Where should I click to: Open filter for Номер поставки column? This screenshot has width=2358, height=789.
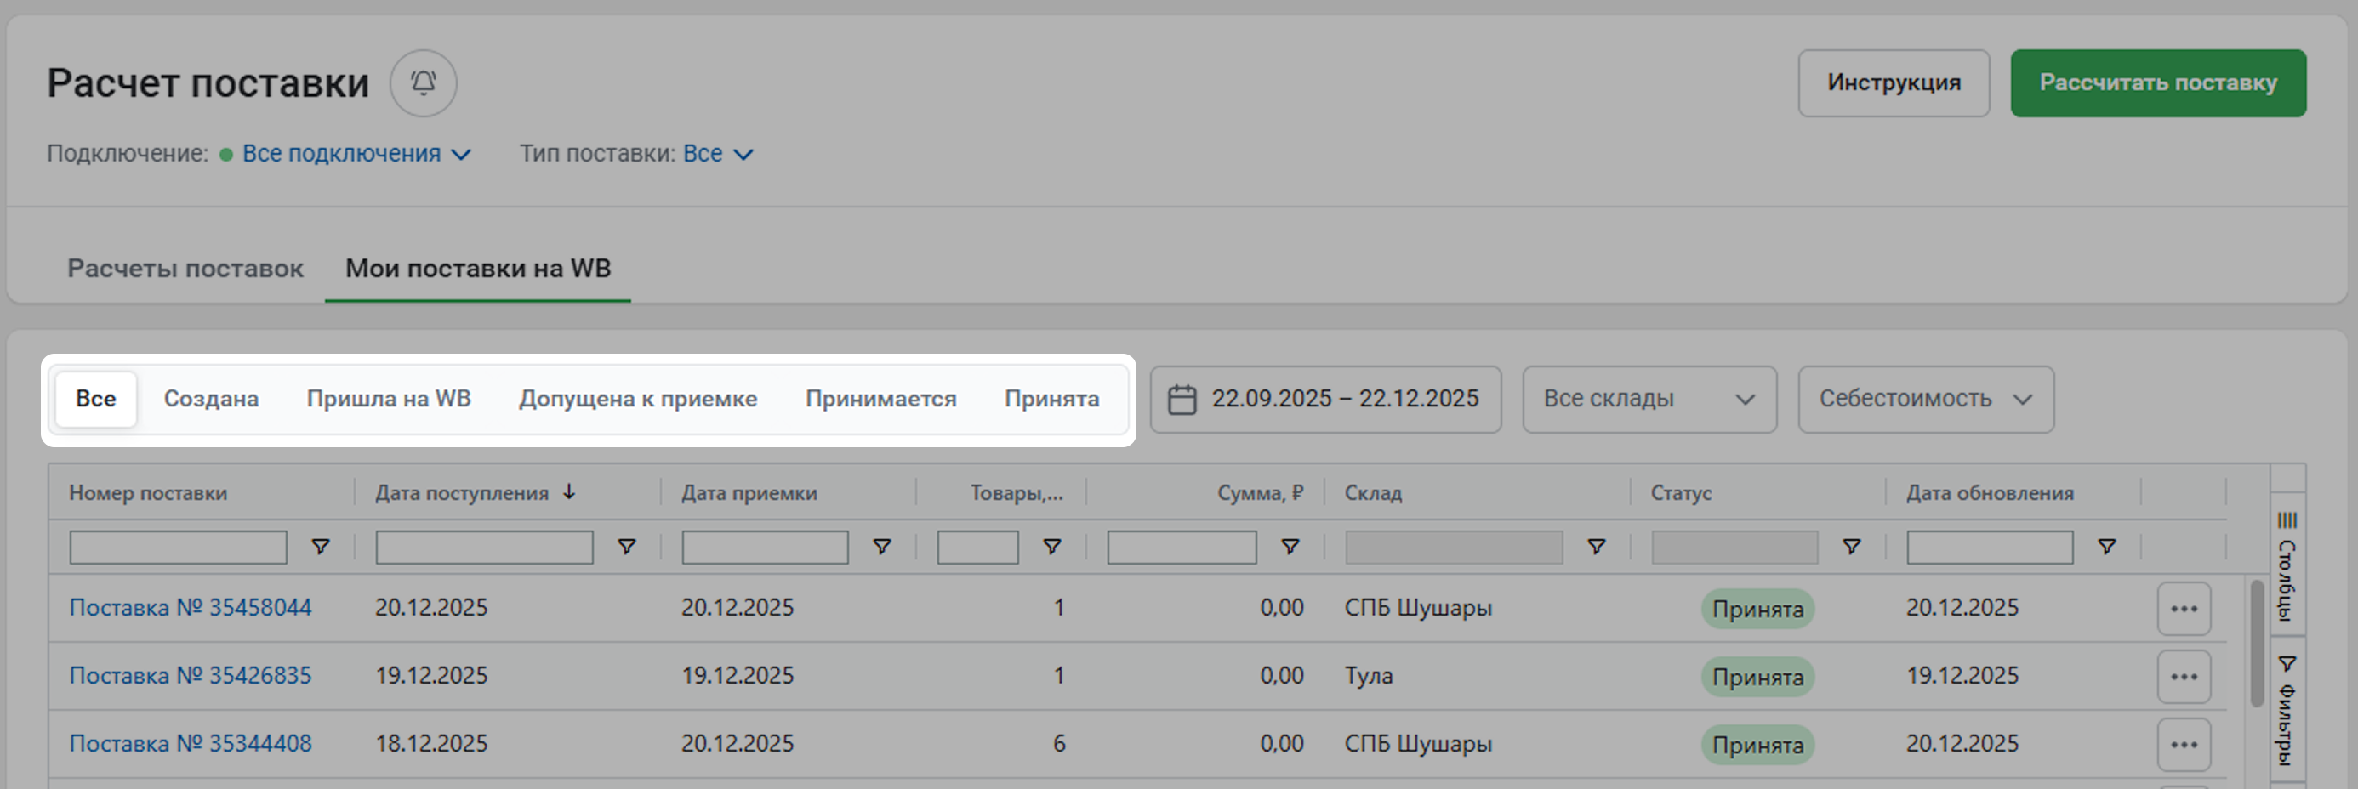pos(321,547)
